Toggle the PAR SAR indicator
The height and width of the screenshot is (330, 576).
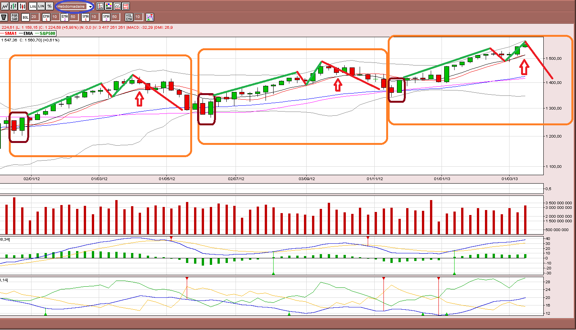pos(15,17)
